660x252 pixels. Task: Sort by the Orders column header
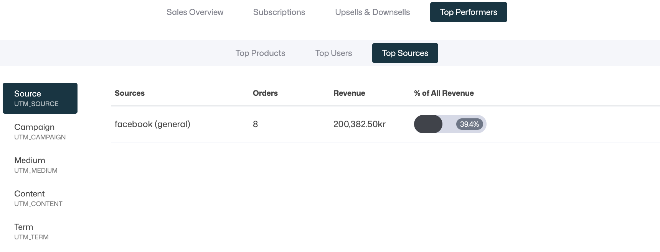265,93
